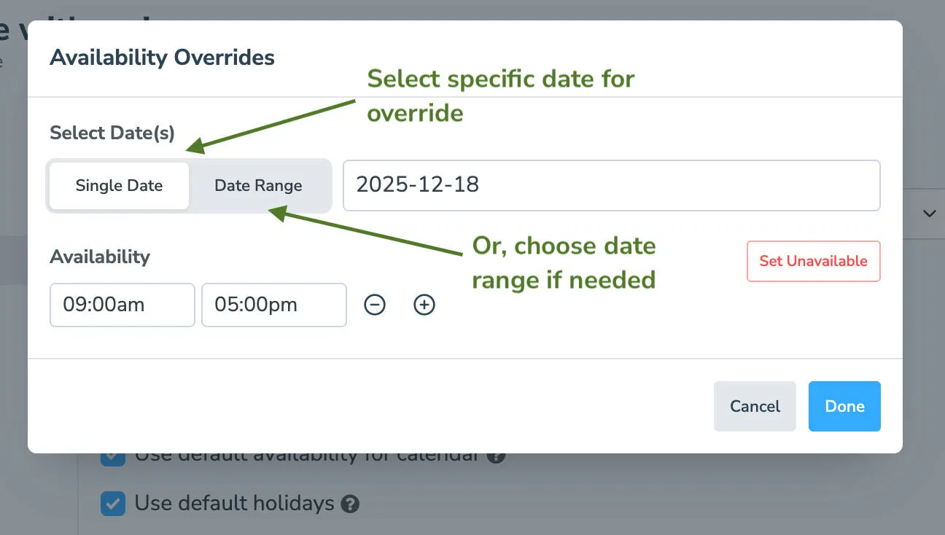Enable Set Unavailable for the selected date
Screen dimensions: 945x535
(813, 261)
